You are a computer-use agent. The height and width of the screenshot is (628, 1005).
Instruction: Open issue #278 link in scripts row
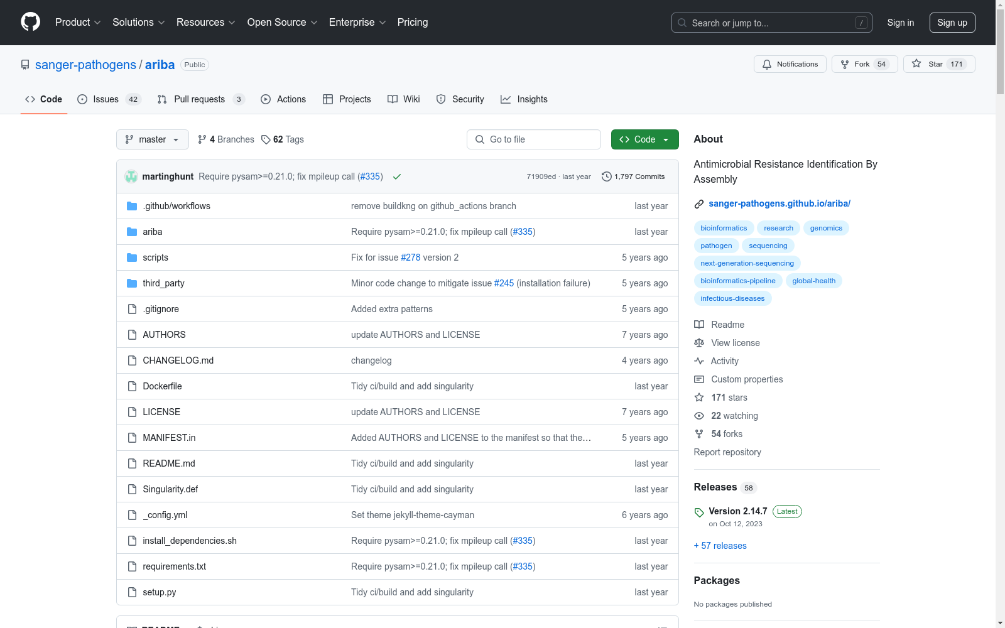tap(411, 257)
